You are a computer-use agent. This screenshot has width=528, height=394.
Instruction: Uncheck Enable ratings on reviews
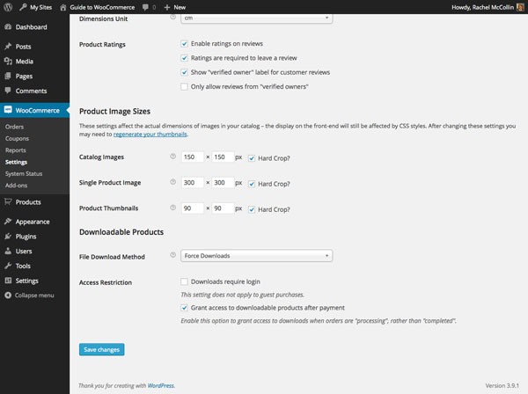(x=184, y=44)
